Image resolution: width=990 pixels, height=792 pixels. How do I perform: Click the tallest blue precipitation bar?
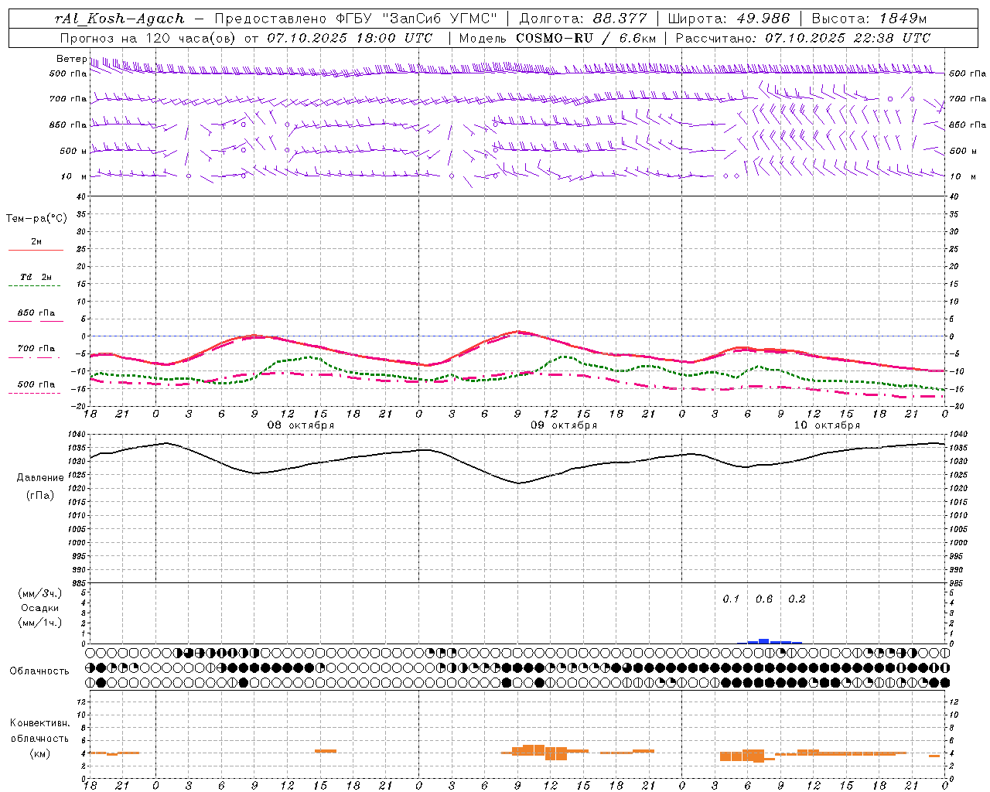pyautogui.click(x=764, y=640)
